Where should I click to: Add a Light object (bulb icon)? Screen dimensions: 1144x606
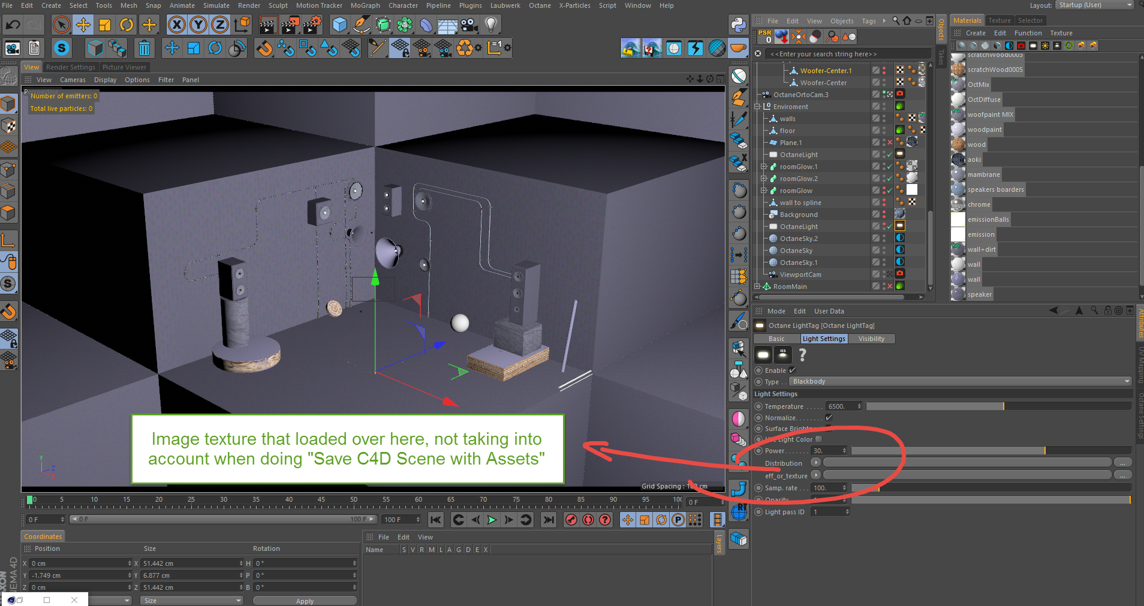tap(491, 25)
